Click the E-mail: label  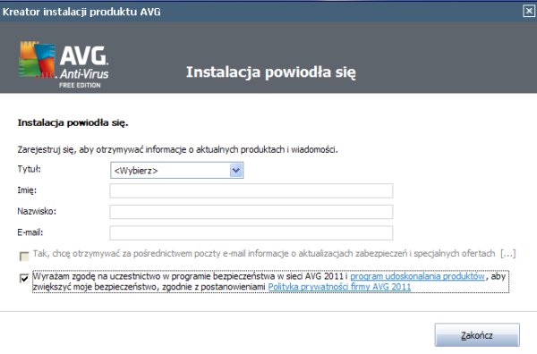30,232
